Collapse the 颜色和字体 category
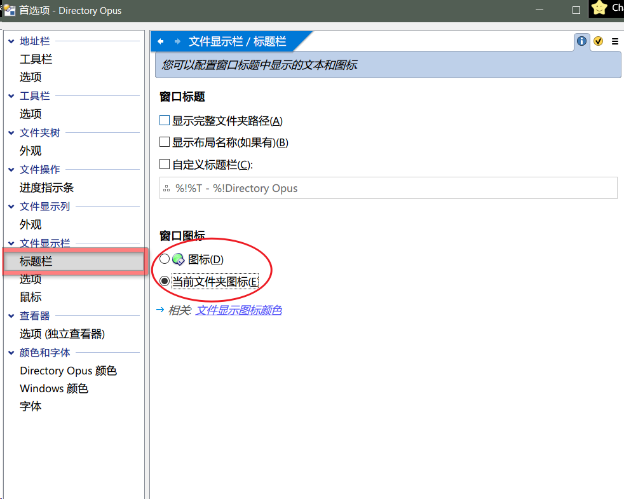Image resolution: width=624 pixels, height=499 pixels. coord(11,352)
